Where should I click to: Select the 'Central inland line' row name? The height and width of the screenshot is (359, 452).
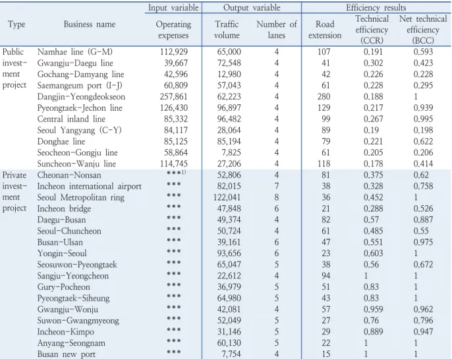coord(71,119)
